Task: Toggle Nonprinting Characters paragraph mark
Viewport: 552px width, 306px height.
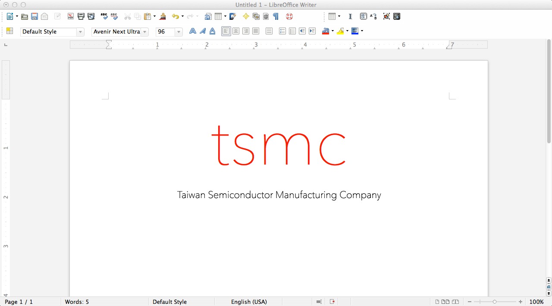Action: 276,16
